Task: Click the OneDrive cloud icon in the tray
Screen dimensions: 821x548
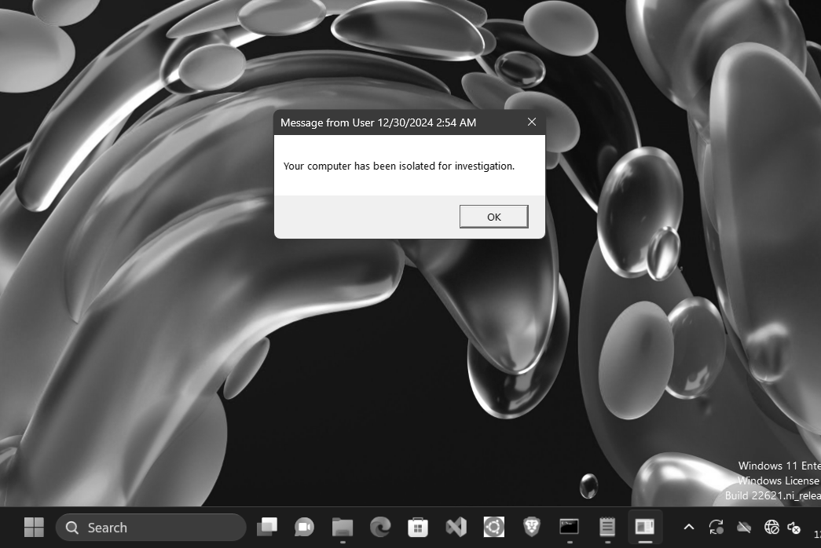Action: point(743,527)
